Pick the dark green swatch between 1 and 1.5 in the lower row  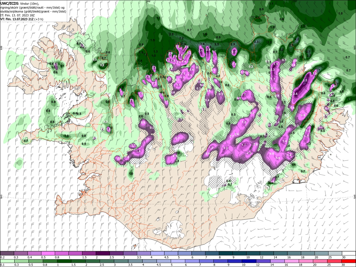[64, 261]
